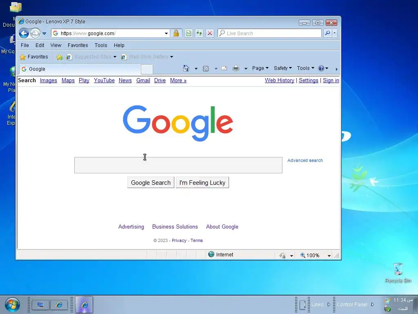Open Favorites center with star button
Screen dimensions: 418x314
tap(34, 56)
